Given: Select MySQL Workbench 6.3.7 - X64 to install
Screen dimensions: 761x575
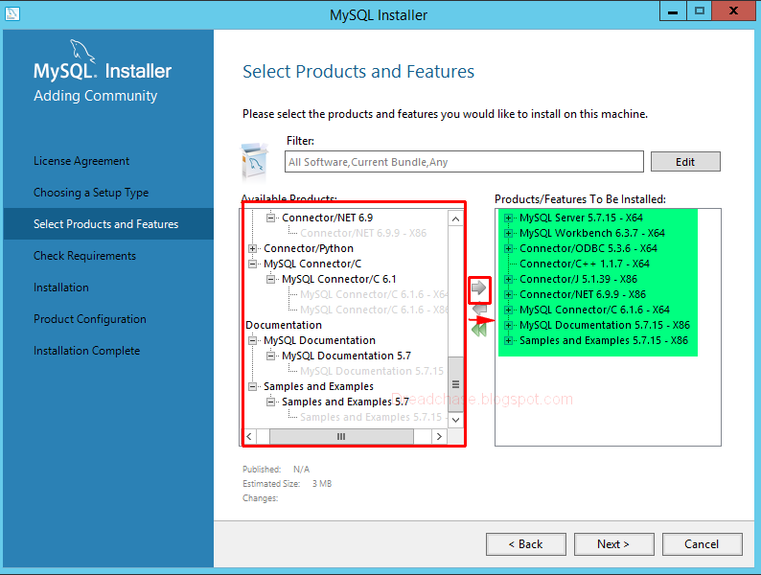Looking at the screenshot, I should tap(592, 234).
